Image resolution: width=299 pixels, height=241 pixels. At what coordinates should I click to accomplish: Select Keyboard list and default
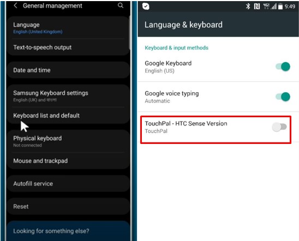click(68, 116)
